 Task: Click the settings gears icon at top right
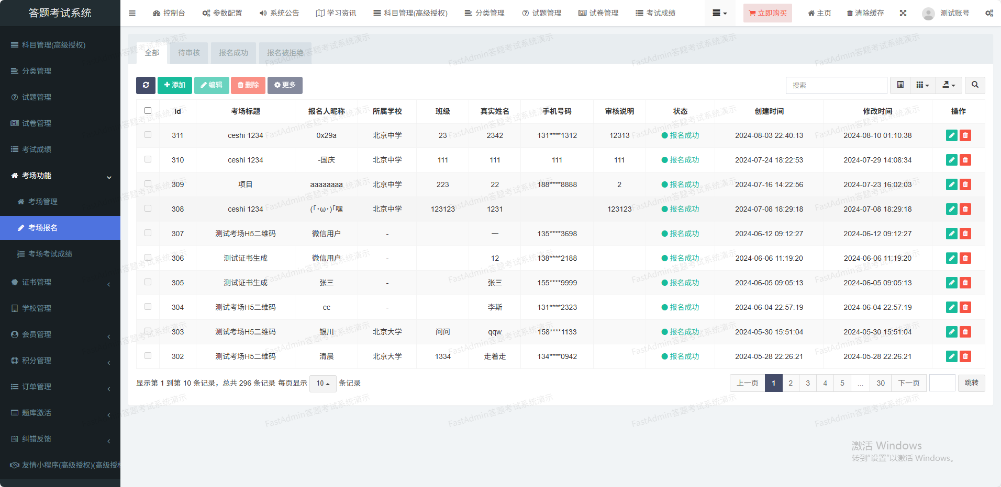click(989, 13)
